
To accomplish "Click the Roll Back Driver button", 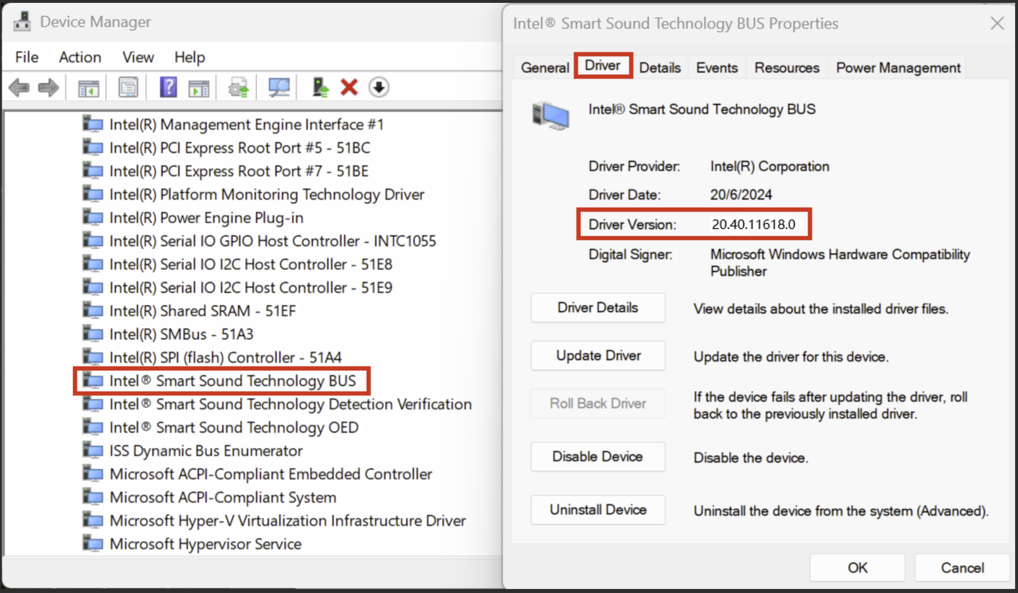I will click(598, 403).
